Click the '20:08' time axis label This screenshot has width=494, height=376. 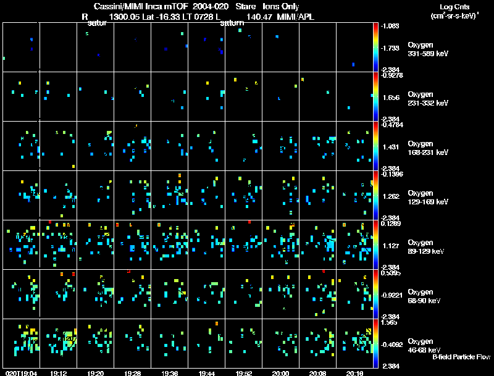(x=317, y=374)
